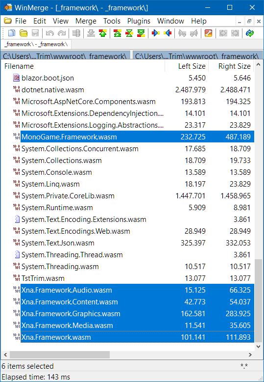Click the folder icon left of File menu
This screenshot has height=382, width=264.
(x=8, y=21)
